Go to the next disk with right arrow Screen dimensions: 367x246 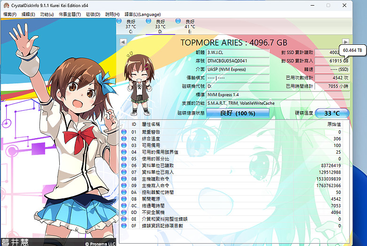click(x=345, y=41)
